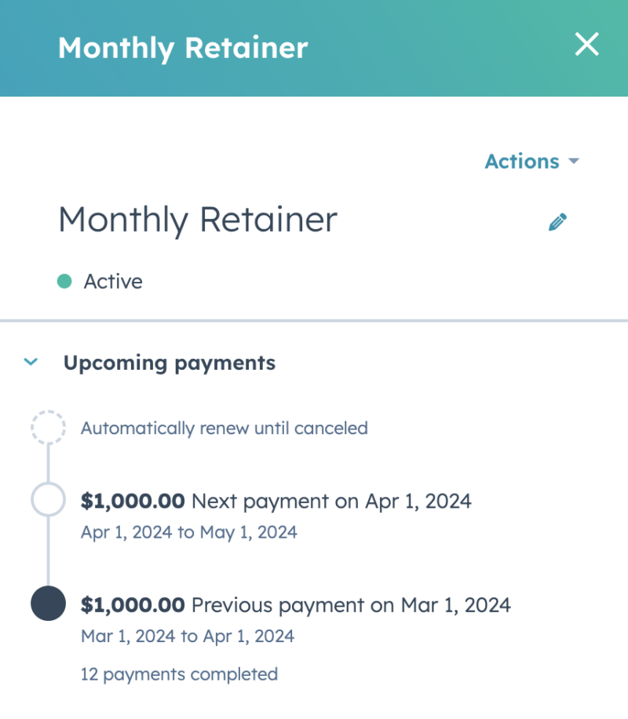This screenshot has height=719, width=628.
Task: Click the Upcoming payments heading
Action: tap(170, 363)
